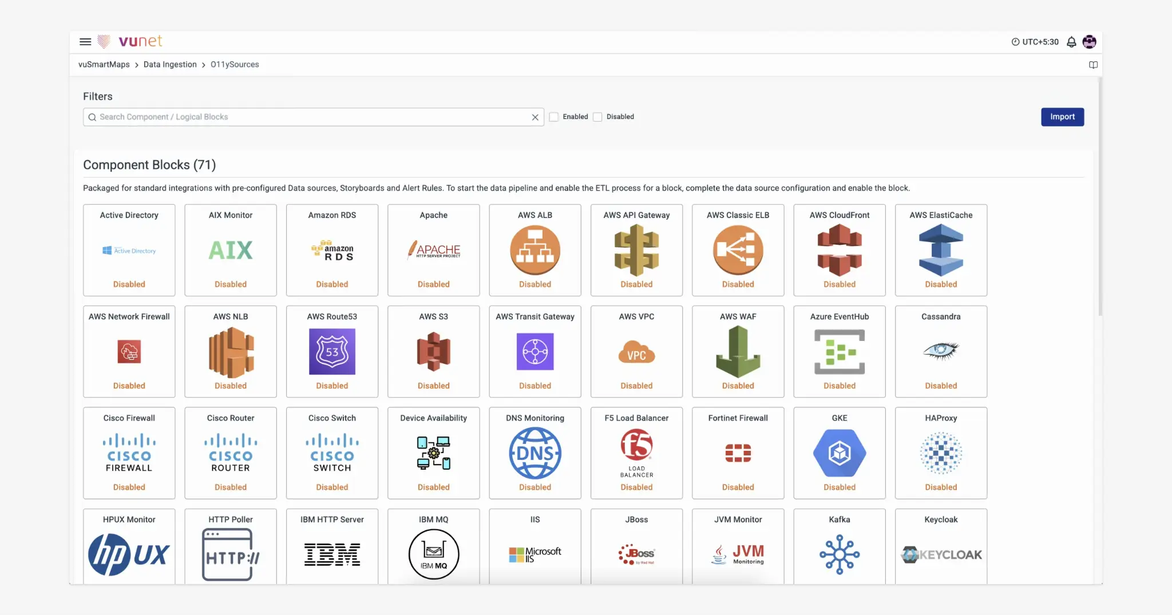The image size is (1172, 615).
Task: Go to vuSmartMaps breadcrumb
Action: click(104, 65)
